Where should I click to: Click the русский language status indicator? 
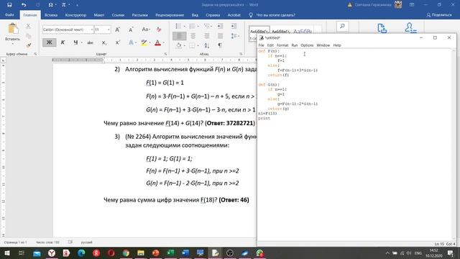(x=86, y=242)
